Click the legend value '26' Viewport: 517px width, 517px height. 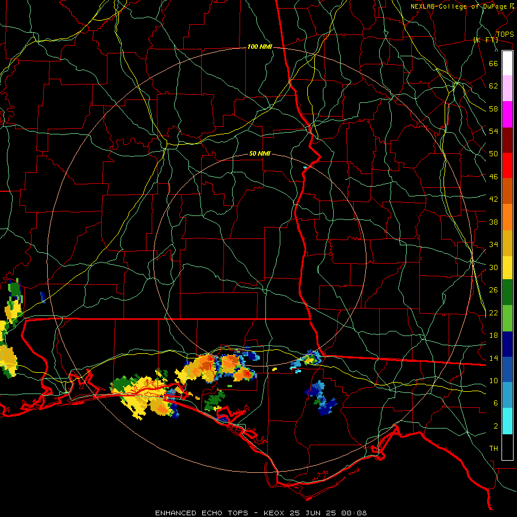[x=493, y=290]
